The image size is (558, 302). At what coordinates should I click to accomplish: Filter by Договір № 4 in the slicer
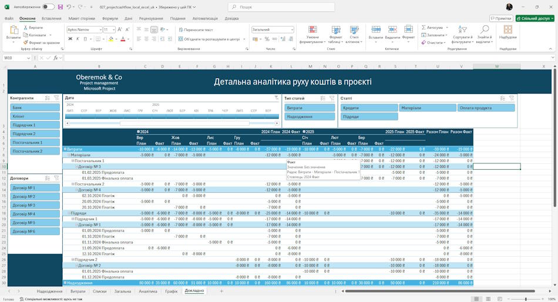click(35, 214)
